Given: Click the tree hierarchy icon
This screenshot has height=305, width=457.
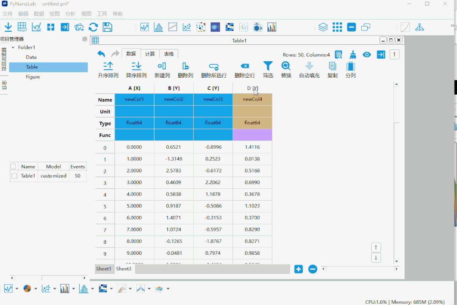Looking at the screenshot, I should 419,27.
